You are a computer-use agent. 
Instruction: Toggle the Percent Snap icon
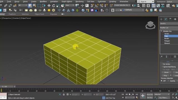click(x=101, y=6)
